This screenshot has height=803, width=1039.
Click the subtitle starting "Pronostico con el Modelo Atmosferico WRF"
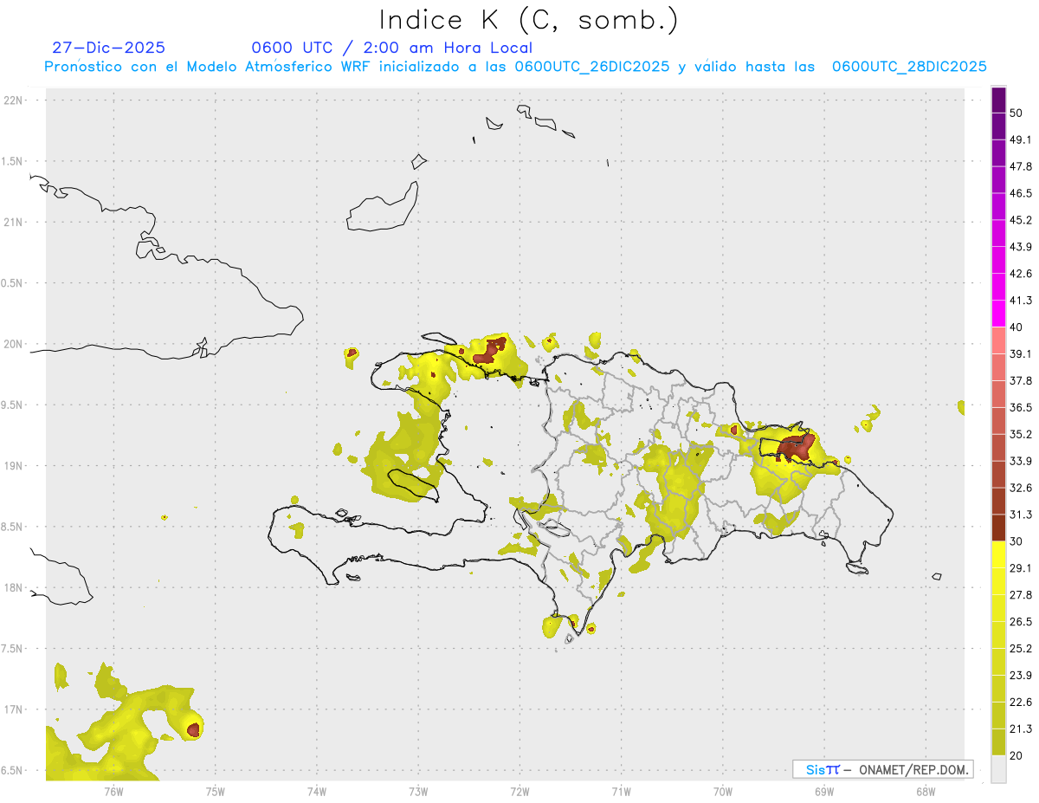(x=515, y=67)
